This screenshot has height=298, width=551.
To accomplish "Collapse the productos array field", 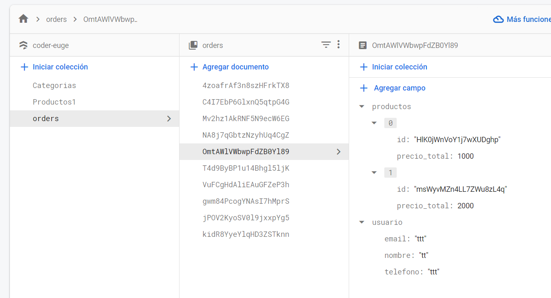I will (362, 106).
